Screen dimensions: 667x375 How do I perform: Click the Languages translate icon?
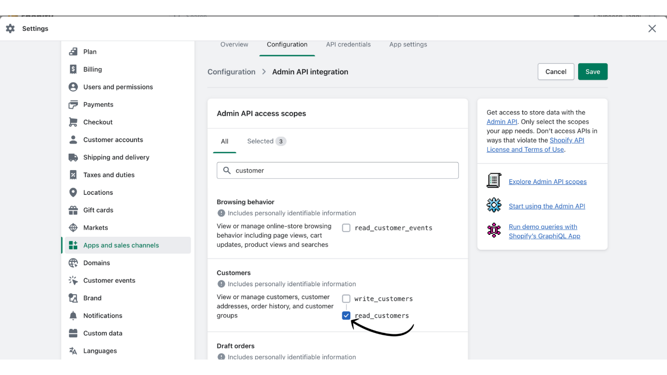click(73, 351)
